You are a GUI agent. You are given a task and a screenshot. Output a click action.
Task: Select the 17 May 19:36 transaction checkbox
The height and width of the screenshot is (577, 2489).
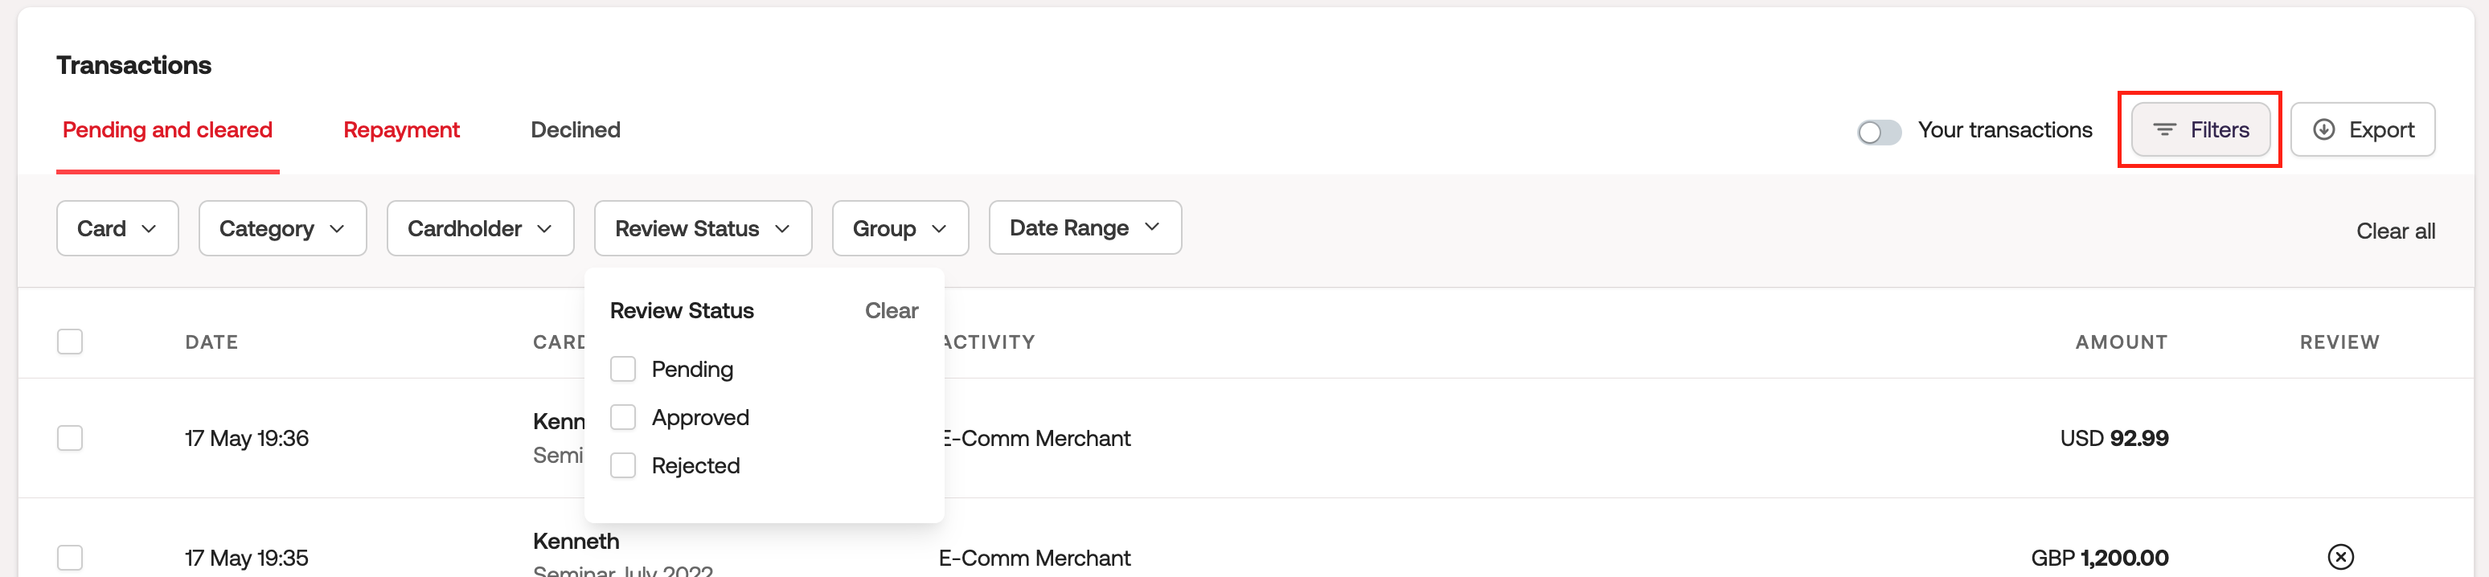point(70,438)
